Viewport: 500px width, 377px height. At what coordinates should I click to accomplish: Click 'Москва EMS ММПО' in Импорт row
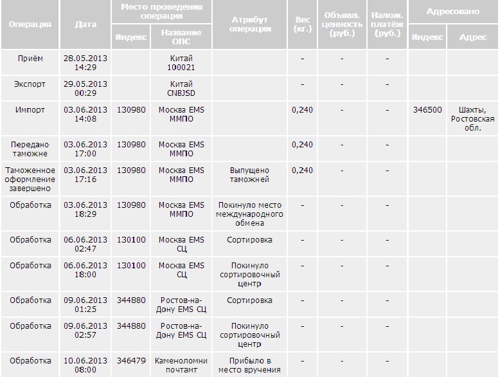pyautogui.click(x=181, y=115)
